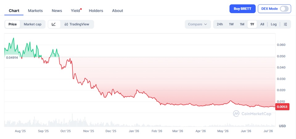Click the red dot on Yield

pyautogui.click(x=81, y=9)
